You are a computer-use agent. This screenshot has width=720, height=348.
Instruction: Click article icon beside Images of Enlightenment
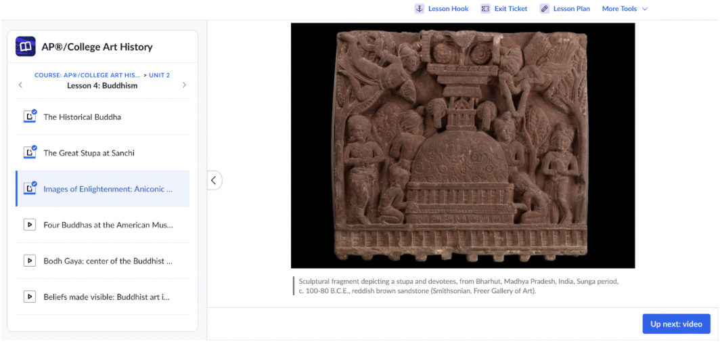point(30,188)
